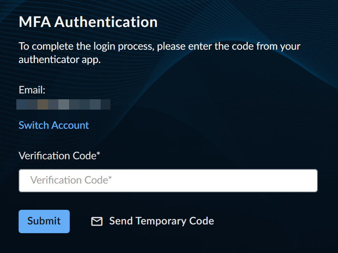Click the word 'Authentication' in the title
The image size is (338, 253).
pyautogui.click(x=106, y=22)
